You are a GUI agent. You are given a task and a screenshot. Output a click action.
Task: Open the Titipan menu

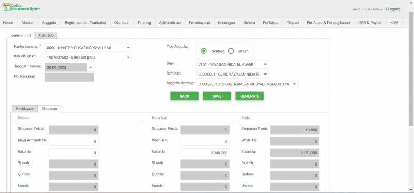point(293,23)
